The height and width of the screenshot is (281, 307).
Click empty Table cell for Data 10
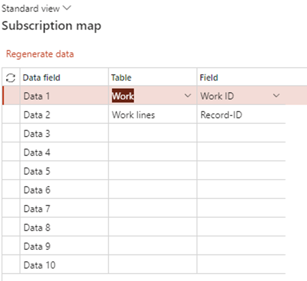pos(153,265)
